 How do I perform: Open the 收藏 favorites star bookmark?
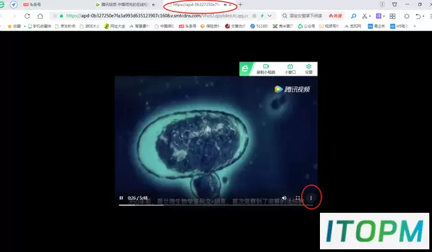[x=14, y=26]
